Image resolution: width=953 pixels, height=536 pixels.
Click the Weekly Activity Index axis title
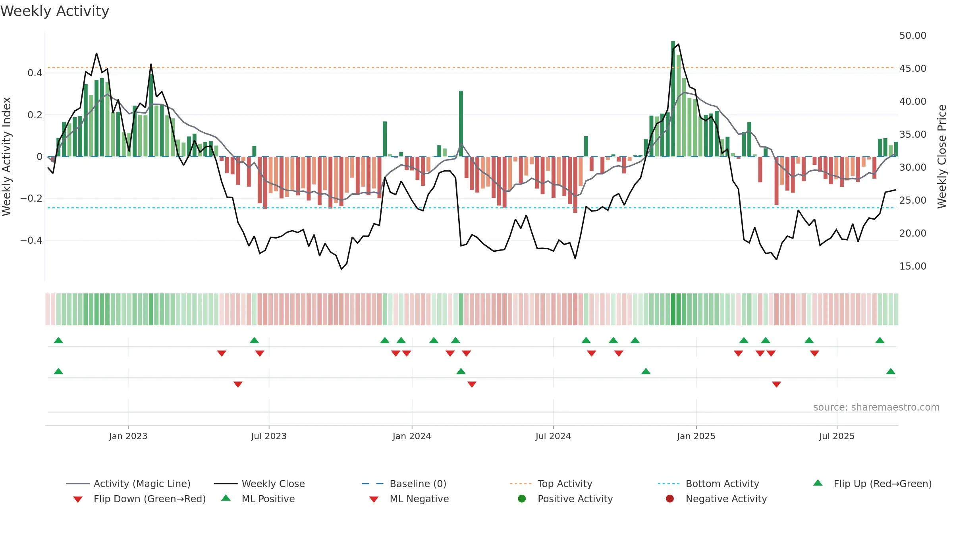6,156
